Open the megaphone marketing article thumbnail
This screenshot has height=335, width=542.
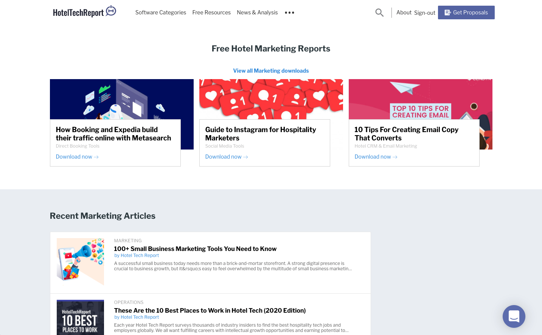click(x=80, y=262)
